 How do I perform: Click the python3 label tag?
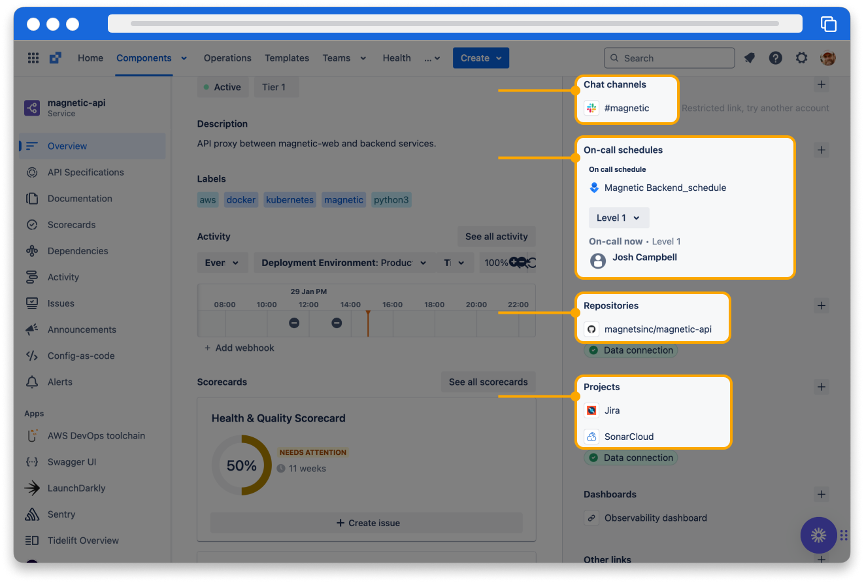391,200
